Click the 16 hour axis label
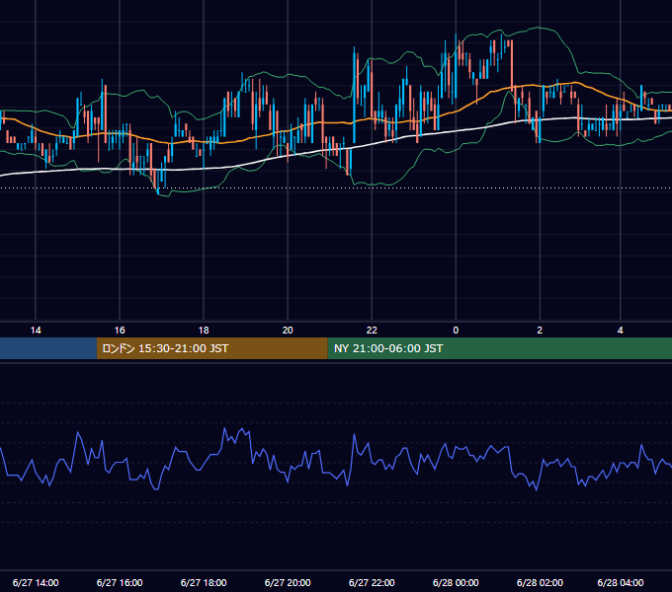The height and width of the screenshot is (592, 672). tap(120, 331)
